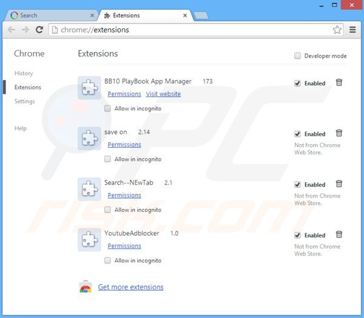The image size is (364, 318).
Task: Minimize the Chrome window
Action: [x=322, y=5]
